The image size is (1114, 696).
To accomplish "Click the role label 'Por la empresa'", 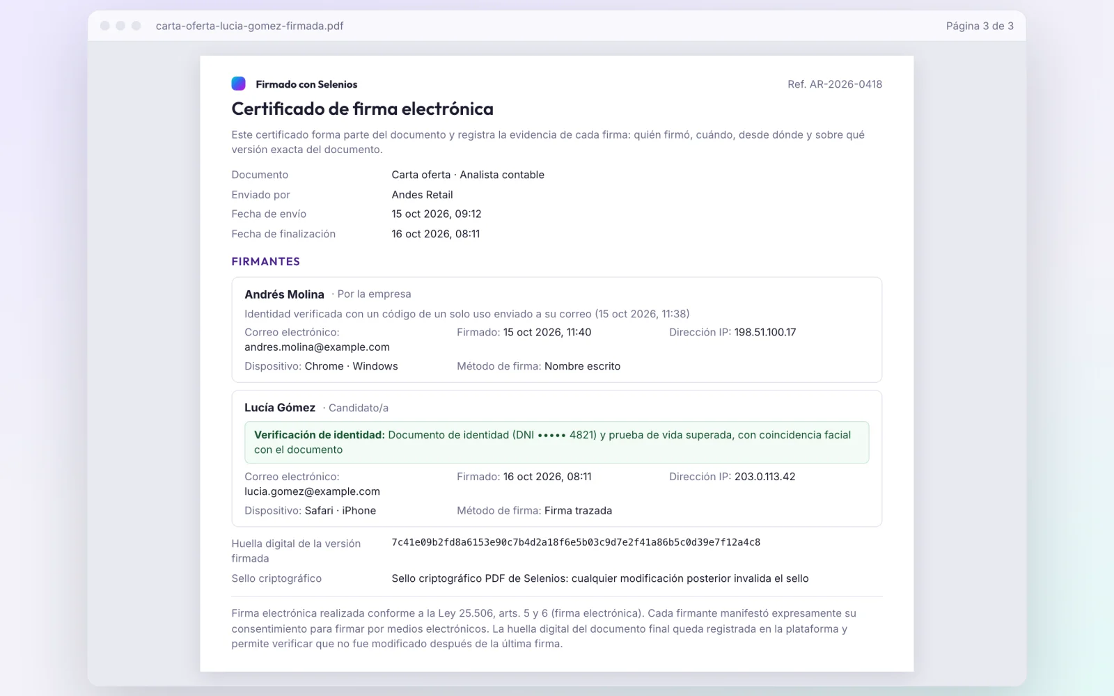I will click(374, 294).
